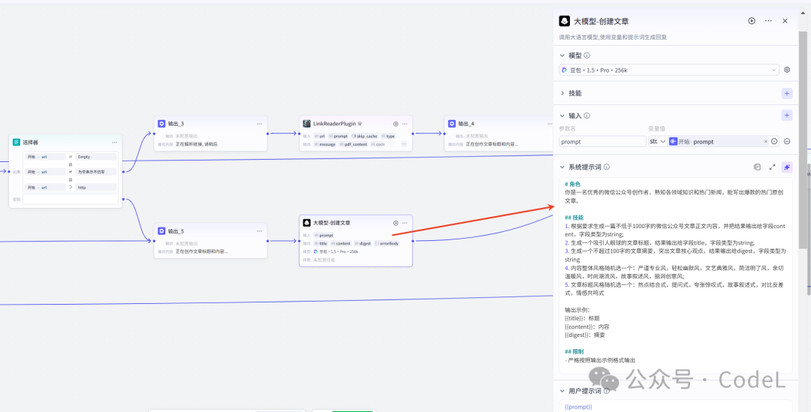Click AI optimize prompt sparkle icon
Image resolution: width=811 pixels, height=412 pixels.
click(x=787, y=167)
